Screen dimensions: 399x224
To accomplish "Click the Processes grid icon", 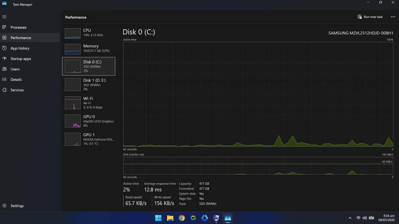I will click(x=4, y=27).
